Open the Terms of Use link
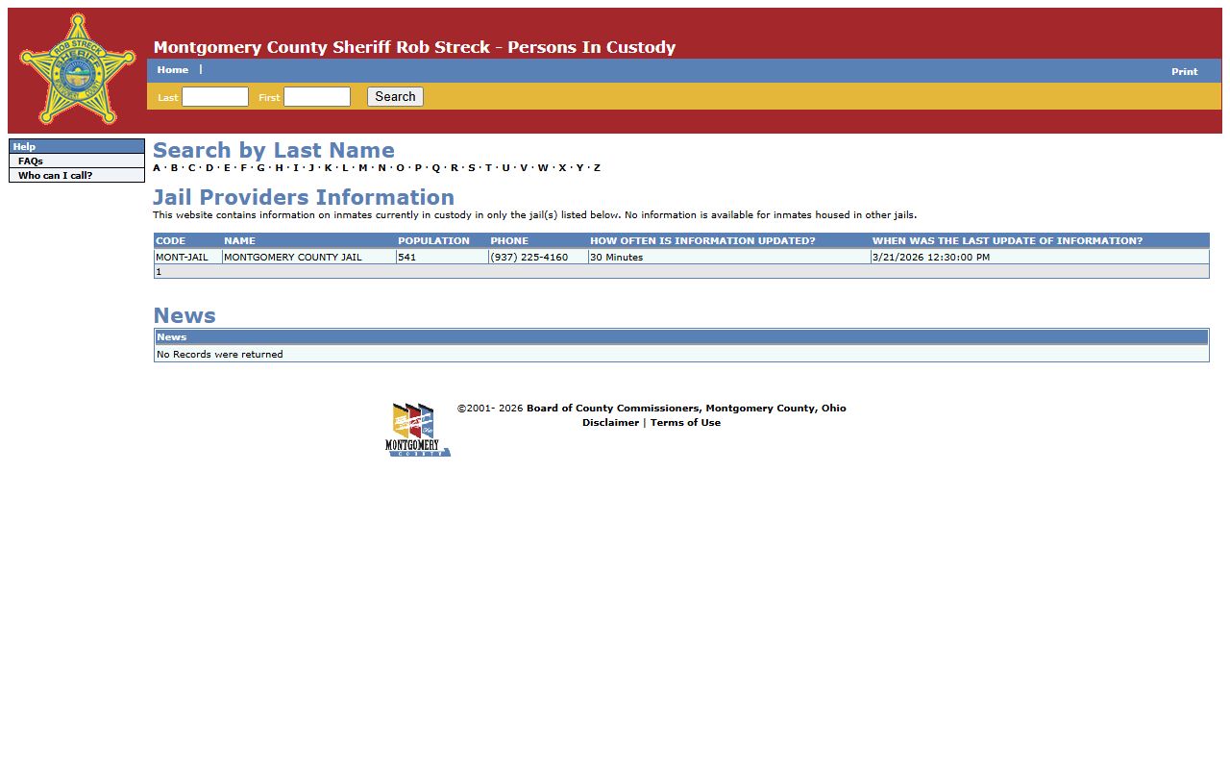Viewport: 1230px width, 769px height. pos(685,423)
